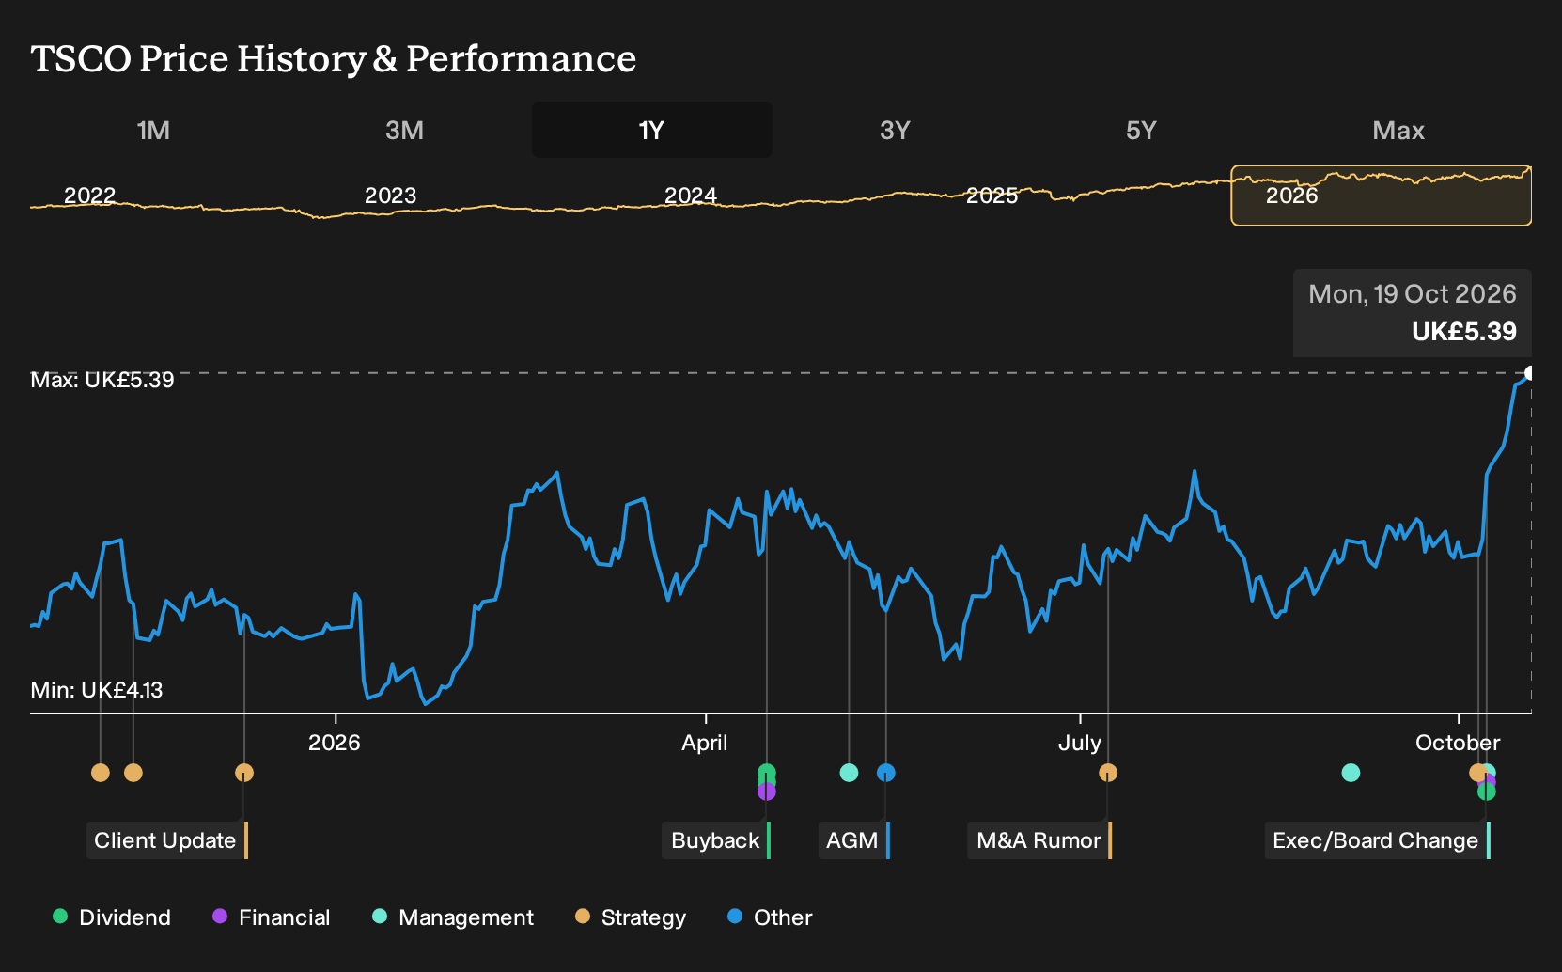Select the highlighted 2026 range box in the overview
1562x972 pixels.
(1381, 196)
